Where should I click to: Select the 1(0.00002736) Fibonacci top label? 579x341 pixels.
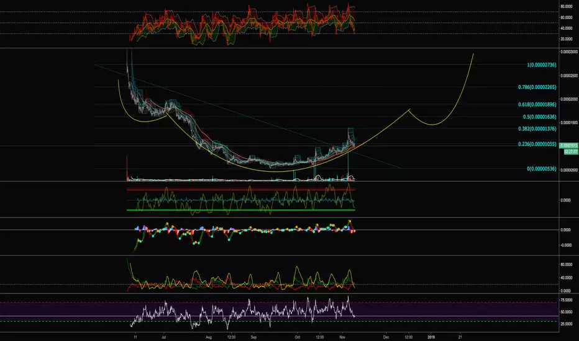pyautogui.click(x=541, y=65)
